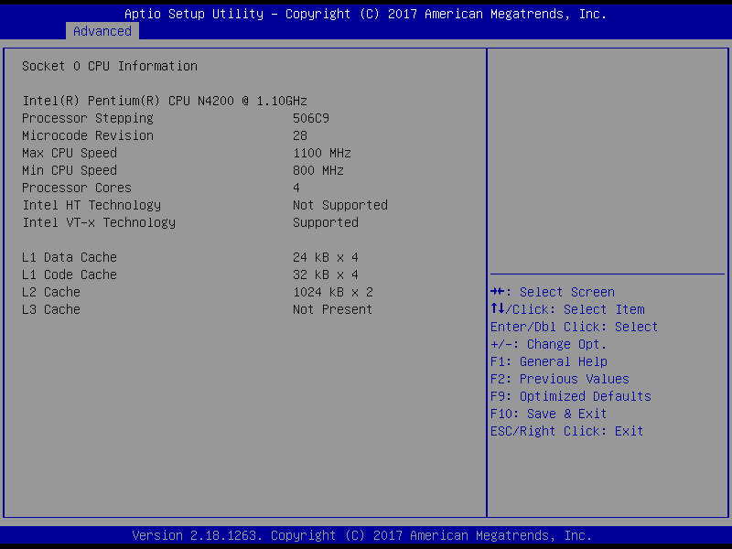Click the F2: Previous Values hint

point(559,379)
